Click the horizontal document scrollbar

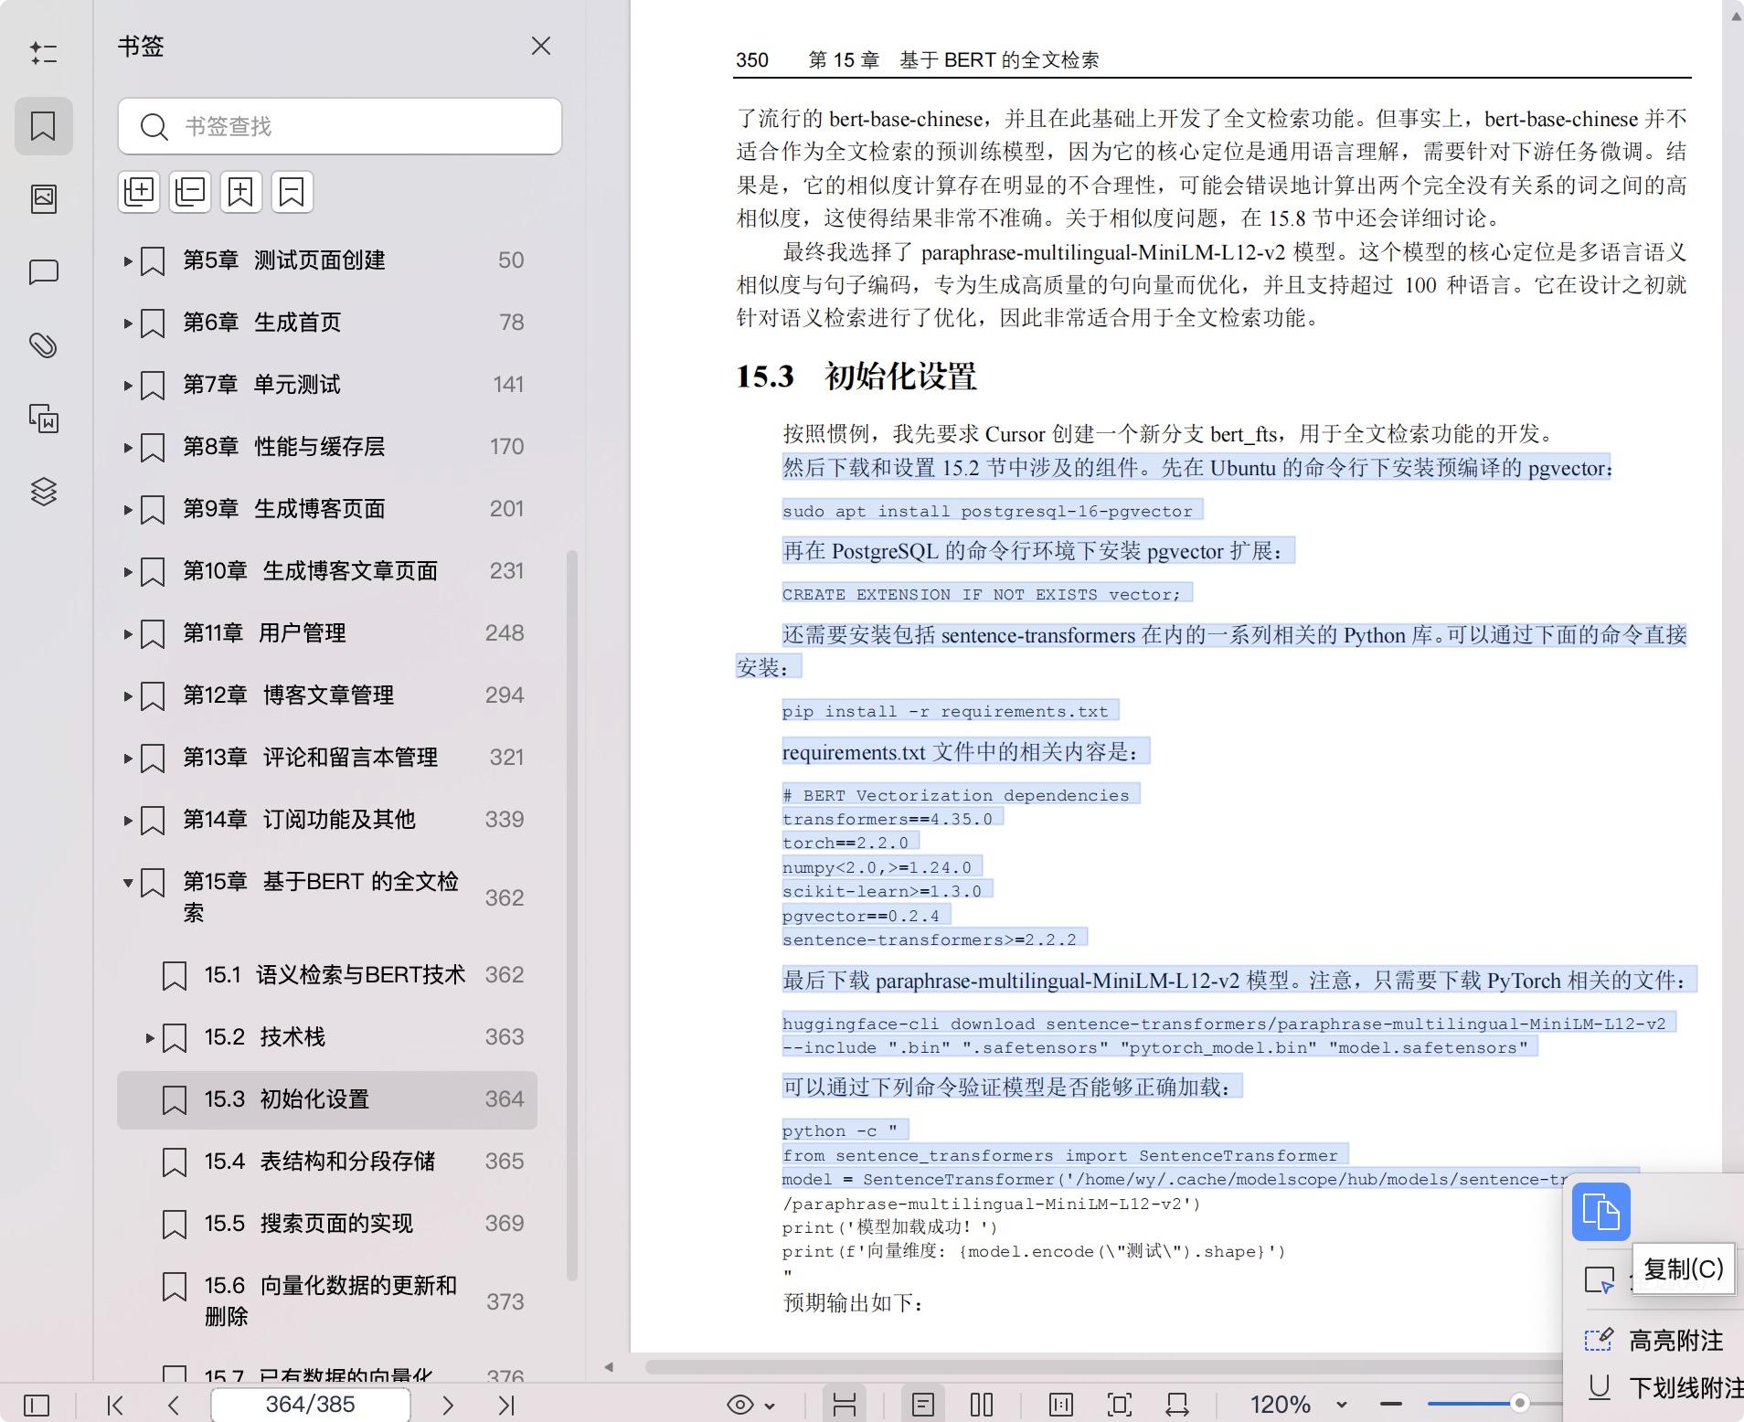(x=1103, y=1367)
